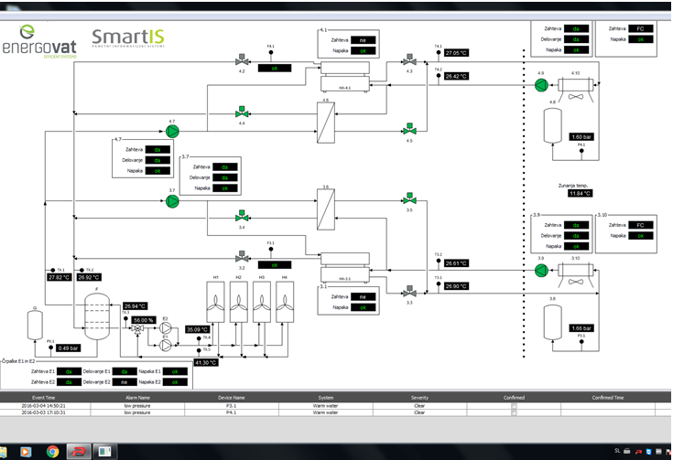The image size is (673, 460).
Task: Click Delovanje E2 status 'ne'
Action: point(125,381)
